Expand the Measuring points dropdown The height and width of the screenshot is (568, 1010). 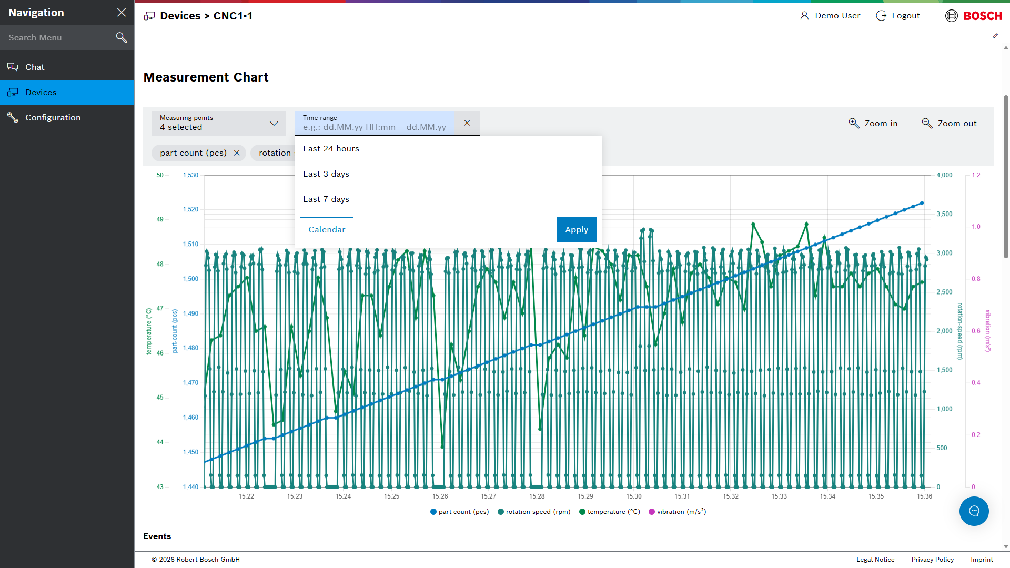coord(219,123)
